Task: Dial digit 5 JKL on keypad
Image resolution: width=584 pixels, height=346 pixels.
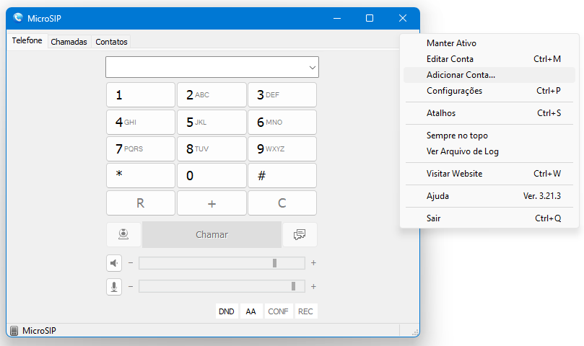Action: coord(212,122)
